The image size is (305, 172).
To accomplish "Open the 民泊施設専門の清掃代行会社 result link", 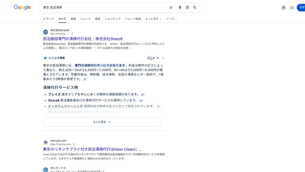I will point(83,39).
